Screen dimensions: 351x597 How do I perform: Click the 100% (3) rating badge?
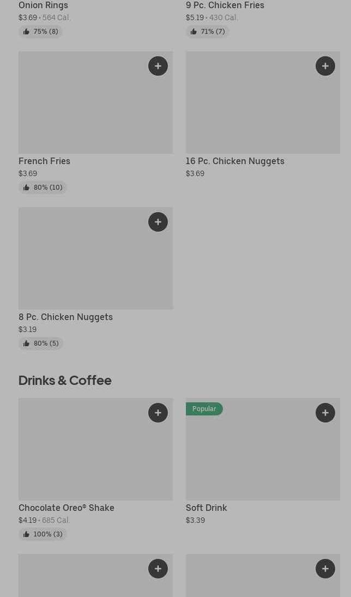tap(43, 534)
